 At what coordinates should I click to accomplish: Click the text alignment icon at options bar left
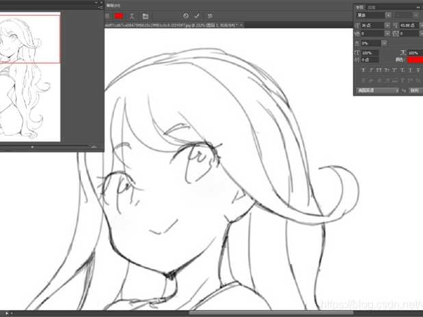108,15
